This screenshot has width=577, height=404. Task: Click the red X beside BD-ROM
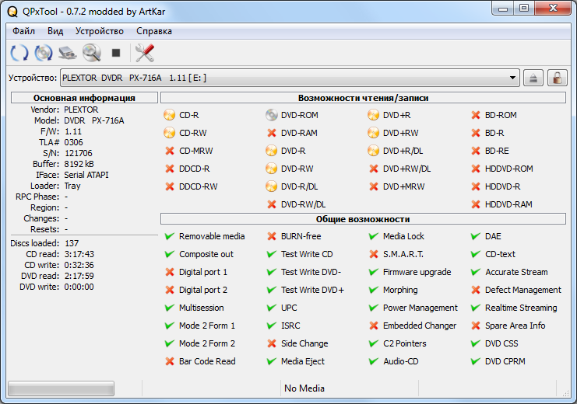point(476,115)
